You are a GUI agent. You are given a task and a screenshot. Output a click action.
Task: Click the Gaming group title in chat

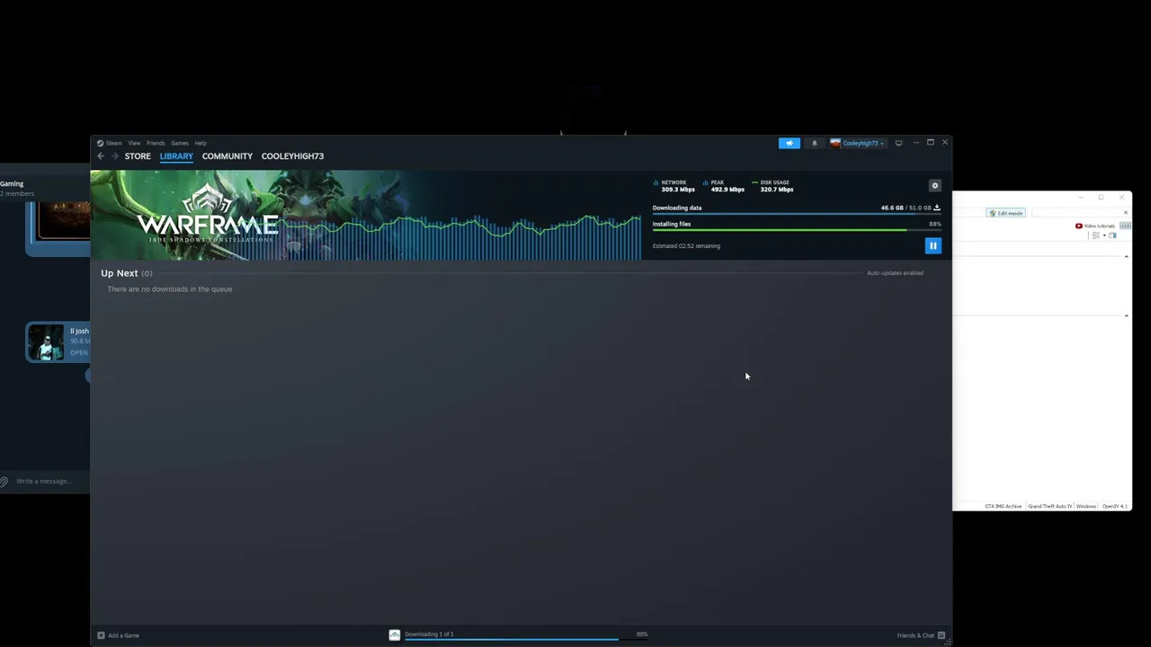pyautogui.click(x=13, y=183)
